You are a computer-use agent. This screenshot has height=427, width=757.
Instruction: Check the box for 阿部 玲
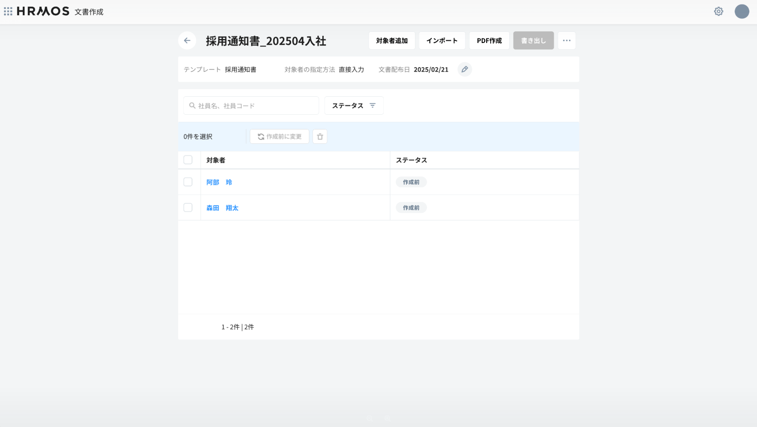188,182
